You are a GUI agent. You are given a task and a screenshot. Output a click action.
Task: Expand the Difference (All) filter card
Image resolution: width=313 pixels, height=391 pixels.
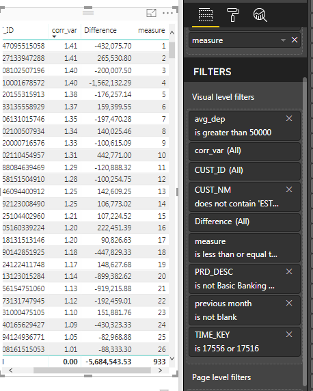pyautogui.click(x=245, y=221)
